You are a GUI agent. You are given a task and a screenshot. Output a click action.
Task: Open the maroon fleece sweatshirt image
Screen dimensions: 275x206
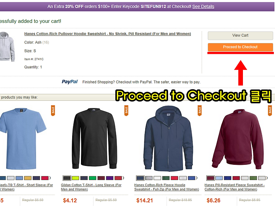point(238,139)
